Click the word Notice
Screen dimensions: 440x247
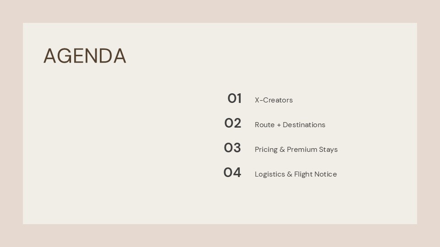pyautogui.click(x=326, y=174)
